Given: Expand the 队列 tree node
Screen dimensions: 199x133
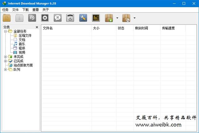Looking at the screenshot, I should (x=5, y=69).
